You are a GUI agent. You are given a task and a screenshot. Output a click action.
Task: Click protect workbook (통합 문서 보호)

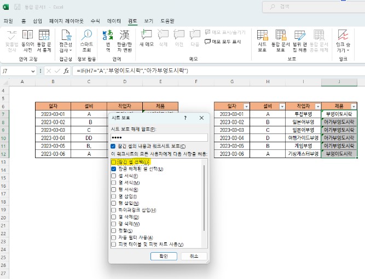[281, 41]
